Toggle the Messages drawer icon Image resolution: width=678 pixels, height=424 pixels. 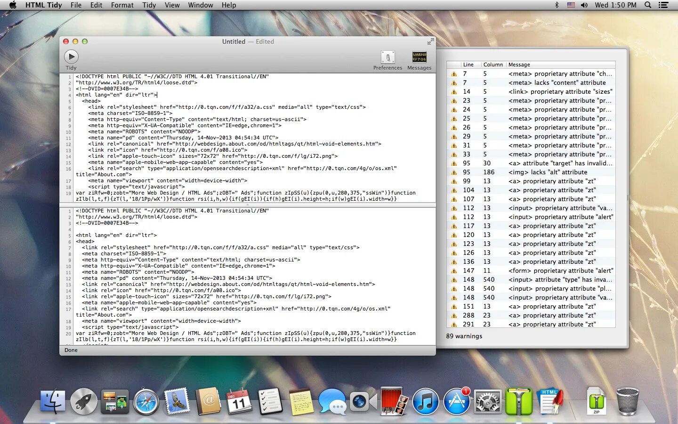tap(419, 57)
